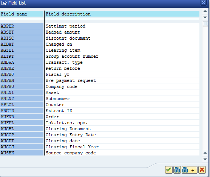Image resolution: width=210 pixels, height=177 pixels.
Task: Select field ANLN2
Action: pyautogui.click(x=22, y=99)
